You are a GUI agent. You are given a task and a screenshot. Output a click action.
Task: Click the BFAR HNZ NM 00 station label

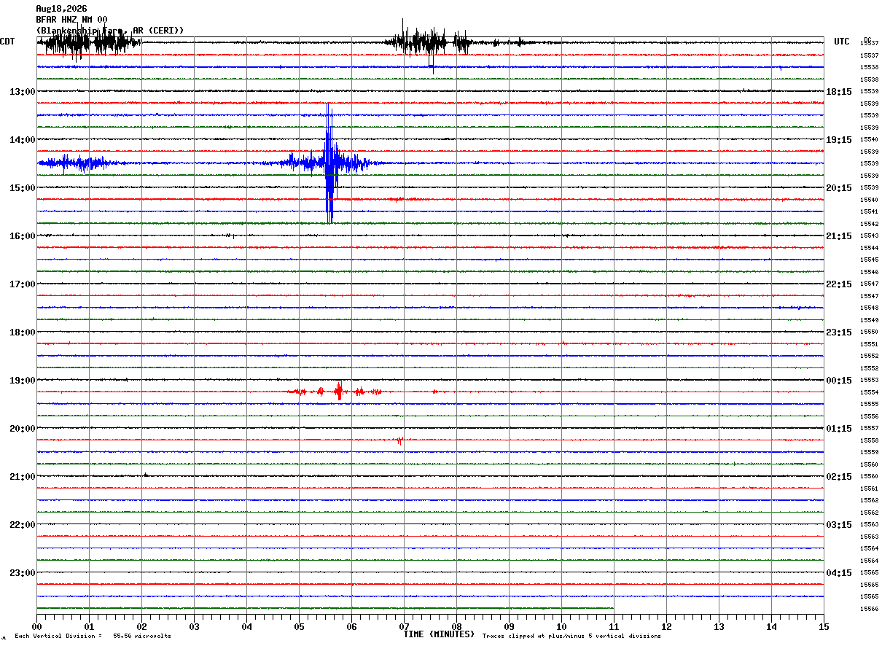click(71, 20)
